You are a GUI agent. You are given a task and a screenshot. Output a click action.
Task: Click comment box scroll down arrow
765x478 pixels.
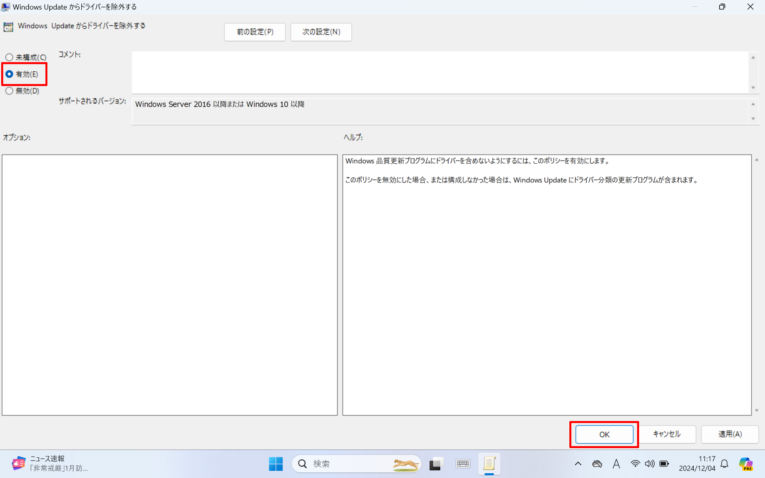753,88
